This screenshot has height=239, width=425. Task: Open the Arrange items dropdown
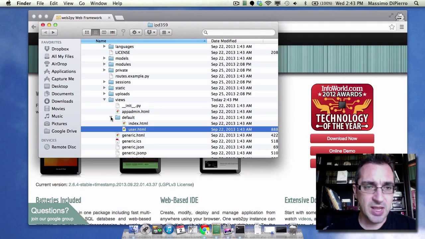point(166,32)
